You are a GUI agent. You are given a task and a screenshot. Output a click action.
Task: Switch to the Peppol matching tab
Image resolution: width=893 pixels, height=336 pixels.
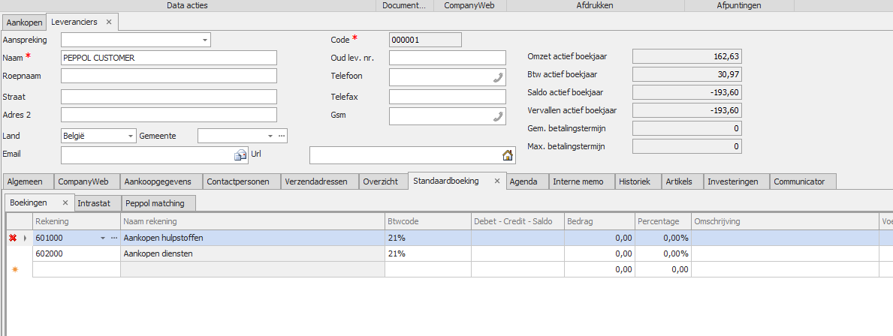point(158,203)
